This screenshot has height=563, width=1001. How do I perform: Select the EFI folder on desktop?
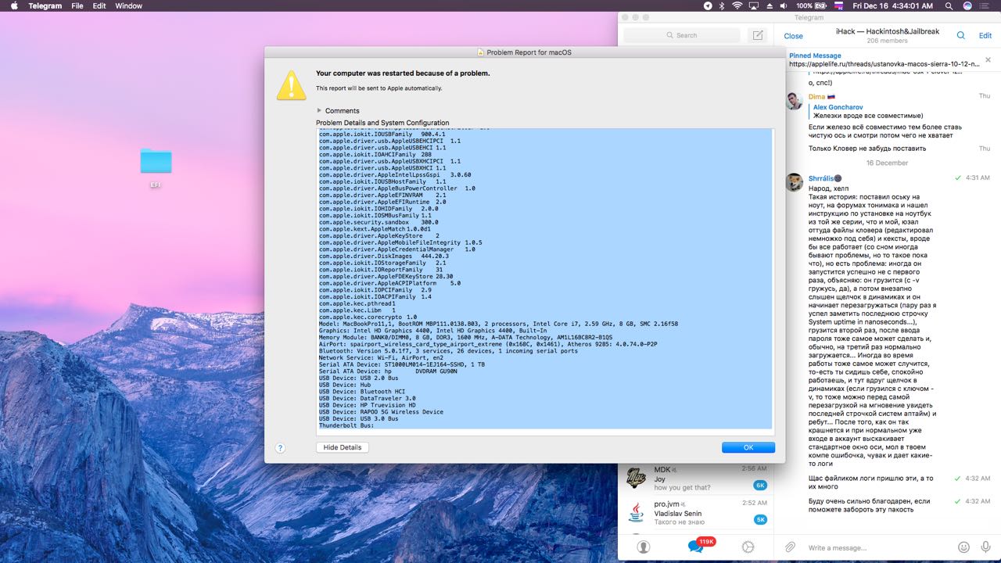click(x=156, y=162)
